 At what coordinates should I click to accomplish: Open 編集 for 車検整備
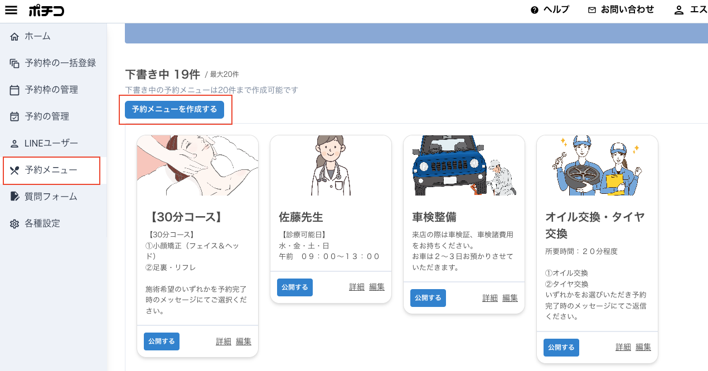510,298
